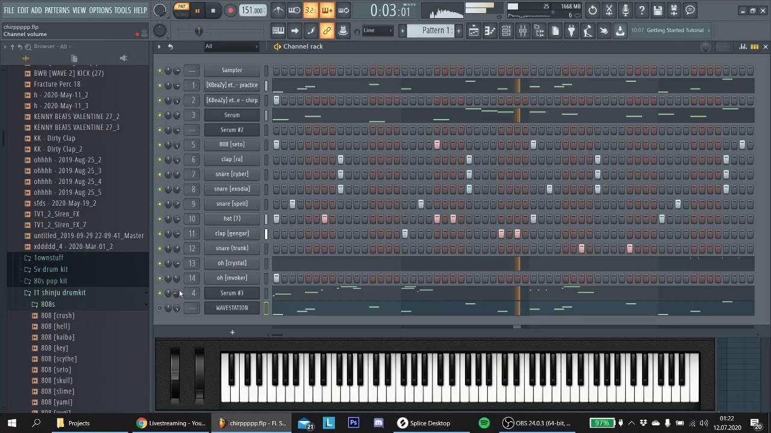Open the channel rack view icon

coord(507,31)
